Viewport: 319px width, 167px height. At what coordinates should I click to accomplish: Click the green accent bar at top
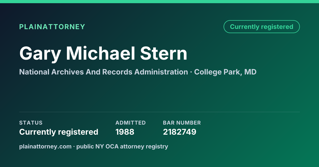click(159, 2)
